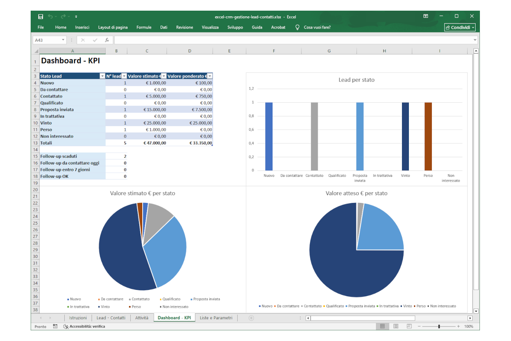Click the Condividi button
The height and width of the screenshot is (341, 511).
pos(460,27)
